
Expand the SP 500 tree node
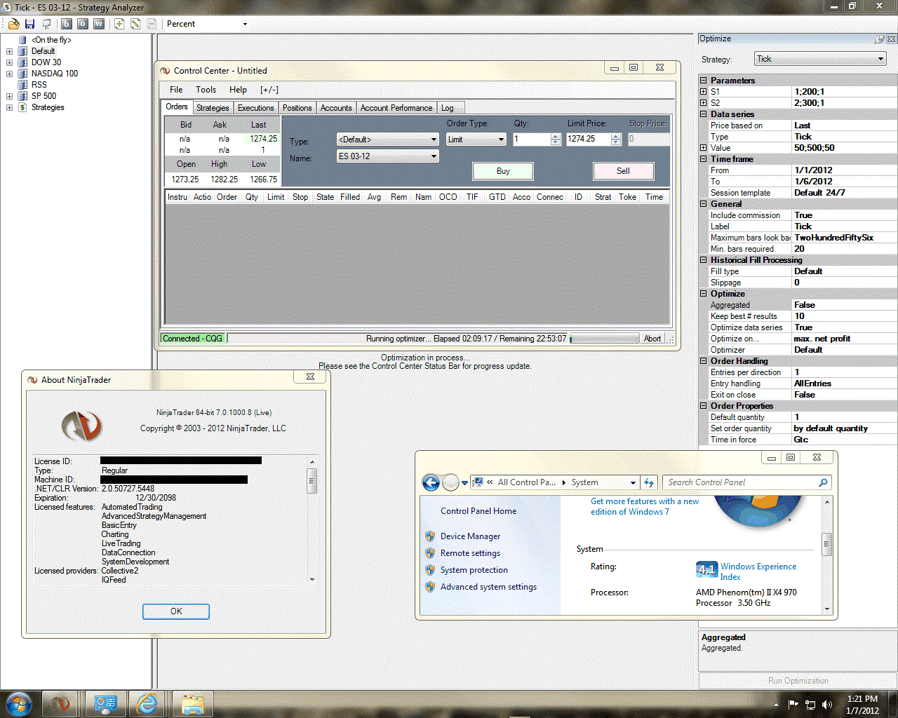[9, 96]
